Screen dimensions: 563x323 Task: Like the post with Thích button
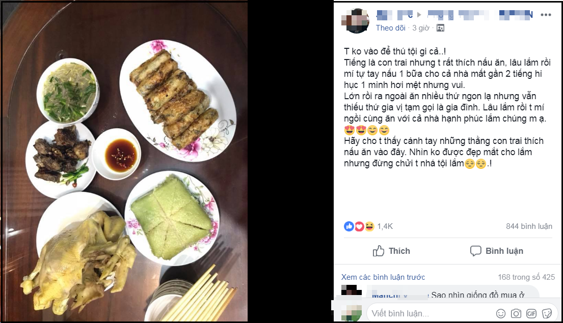tap(391, 251)
